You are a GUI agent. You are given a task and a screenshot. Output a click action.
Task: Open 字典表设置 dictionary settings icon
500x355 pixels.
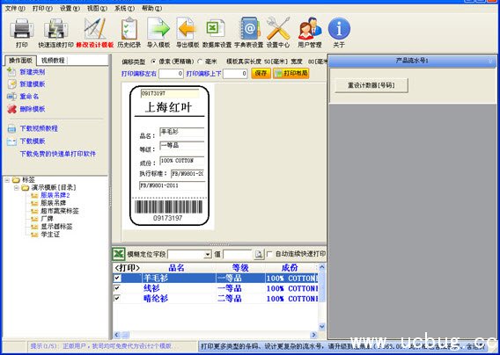point(249,29)
